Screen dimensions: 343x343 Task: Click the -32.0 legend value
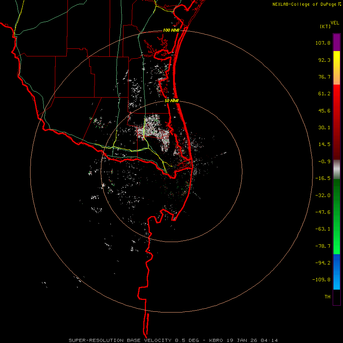click(x=323, y=196)
